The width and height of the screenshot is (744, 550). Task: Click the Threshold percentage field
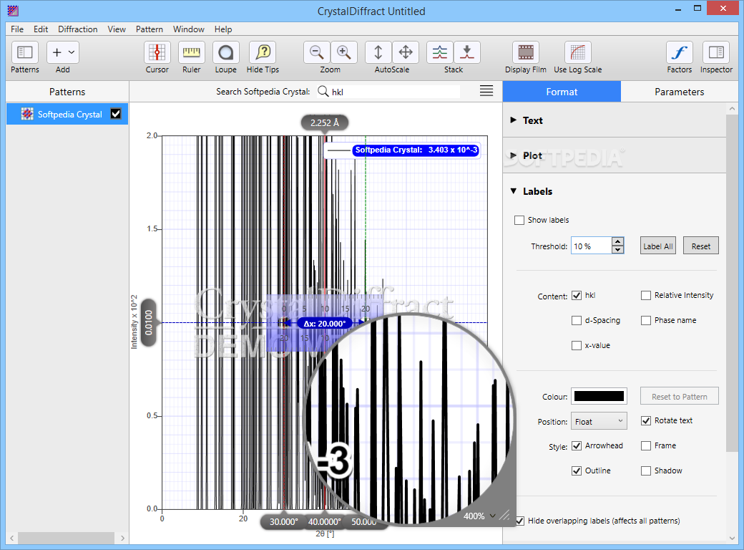click(591, 246)
